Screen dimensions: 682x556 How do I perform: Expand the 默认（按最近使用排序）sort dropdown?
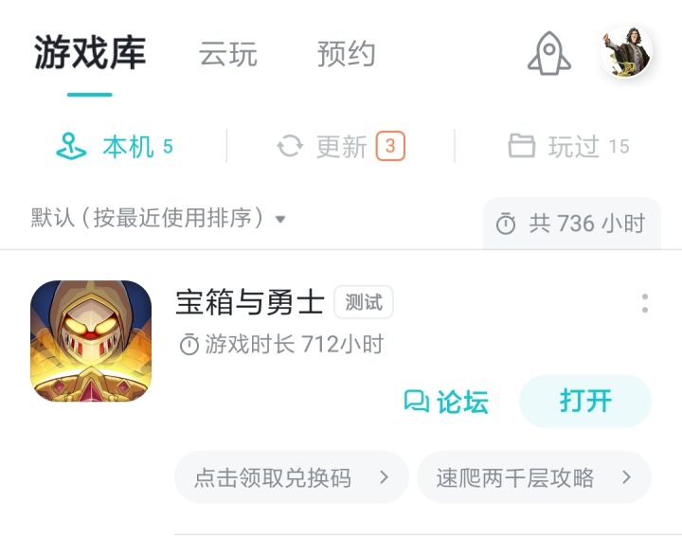158,218
